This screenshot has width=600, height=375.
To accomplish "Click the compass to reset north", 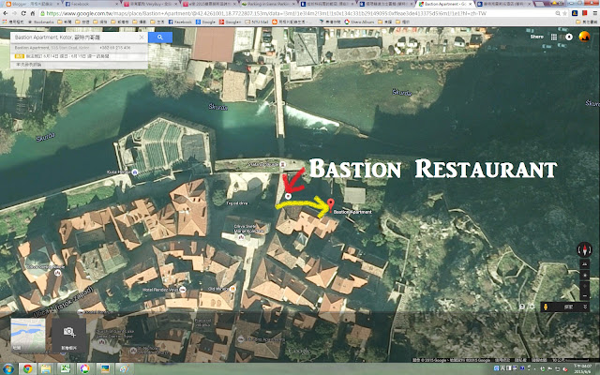I will [584, 250].
